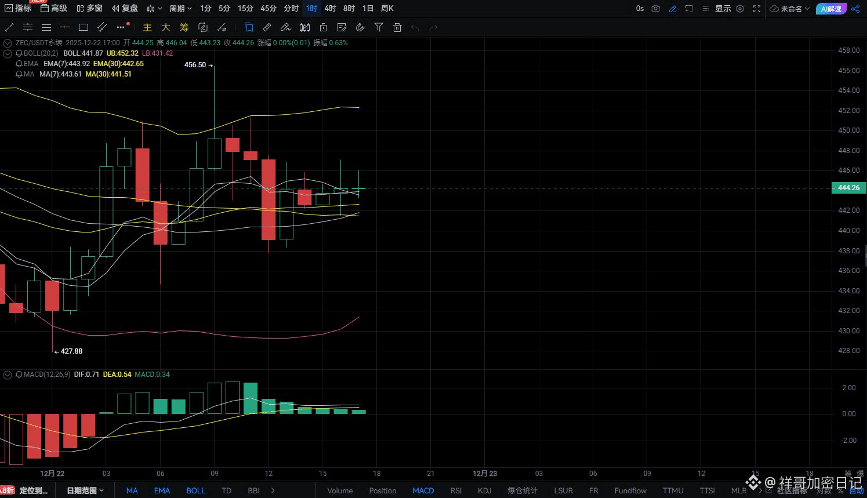
Task: Click the AI解读 button
Action: pos(831,9)
